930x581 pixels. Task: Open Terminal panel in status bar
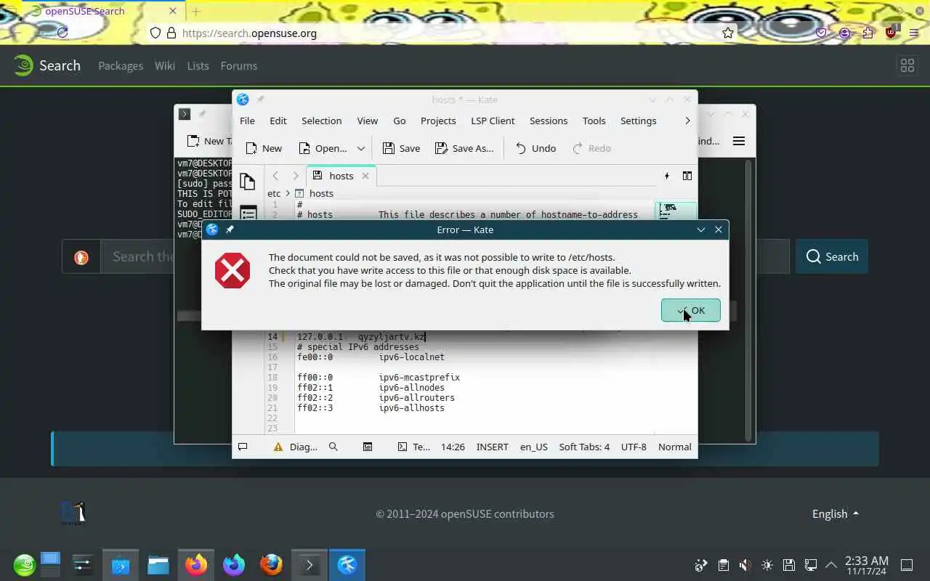414,447
